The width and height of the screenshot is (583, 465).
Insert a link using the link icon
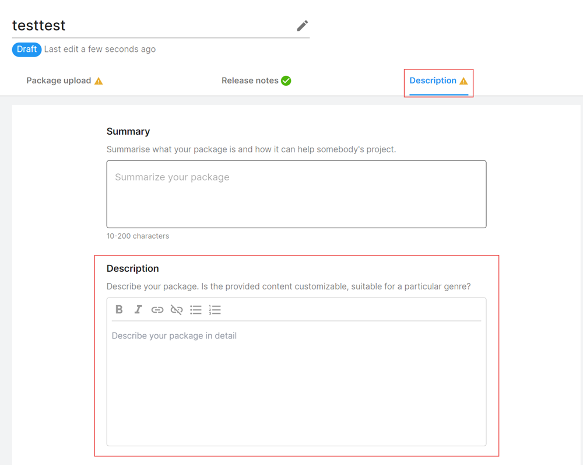click(157, 310)
